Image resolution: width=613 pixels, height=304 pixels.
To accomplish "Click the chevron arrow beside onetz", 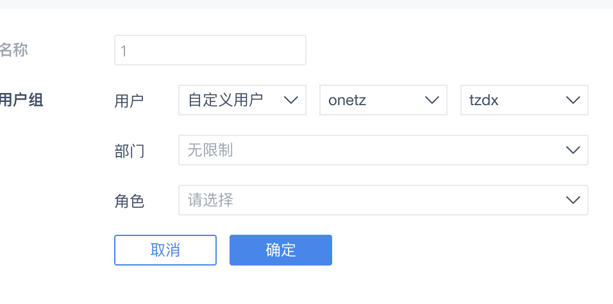I will [432, 100].
